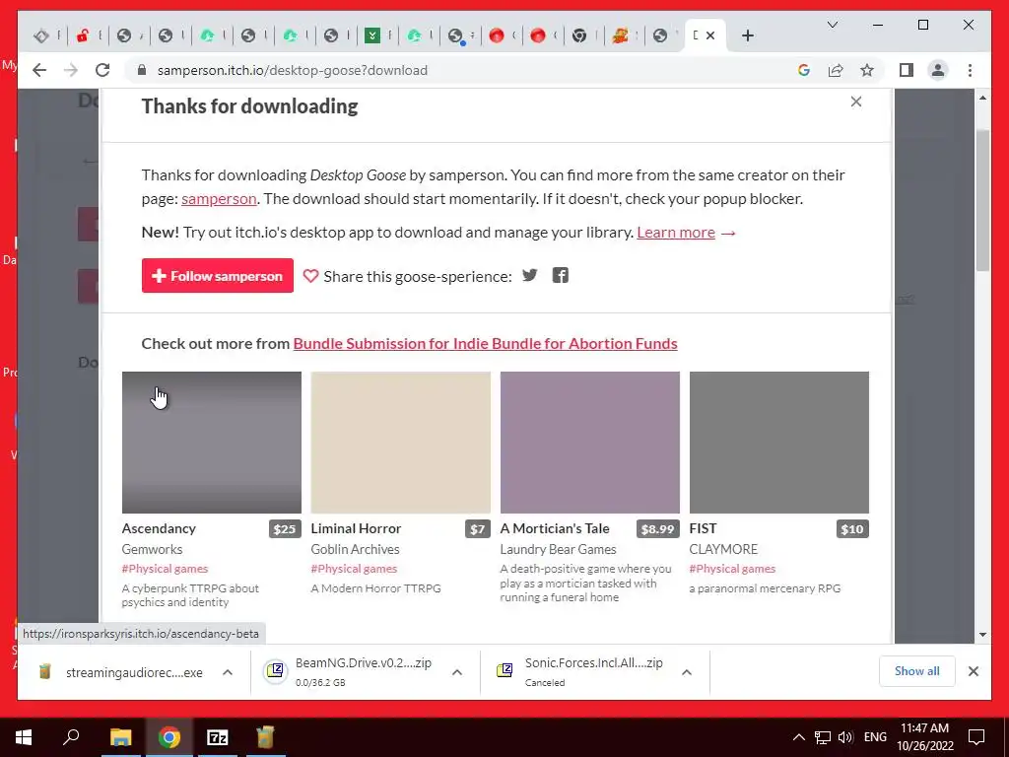Open the browser side panel

coord(907,70)
